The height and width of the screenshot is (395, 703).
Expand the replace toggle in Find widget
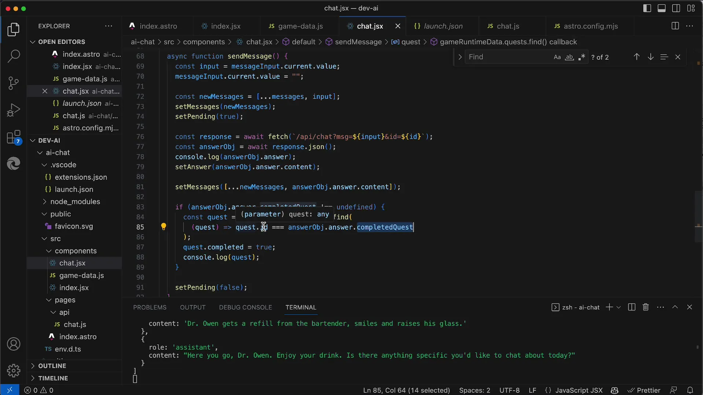point(460,57)
